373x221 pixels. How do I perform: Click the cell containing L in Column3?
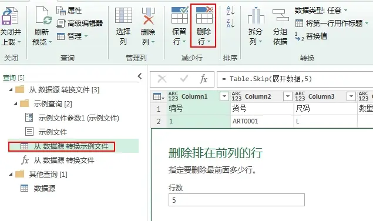pos(325,121)
